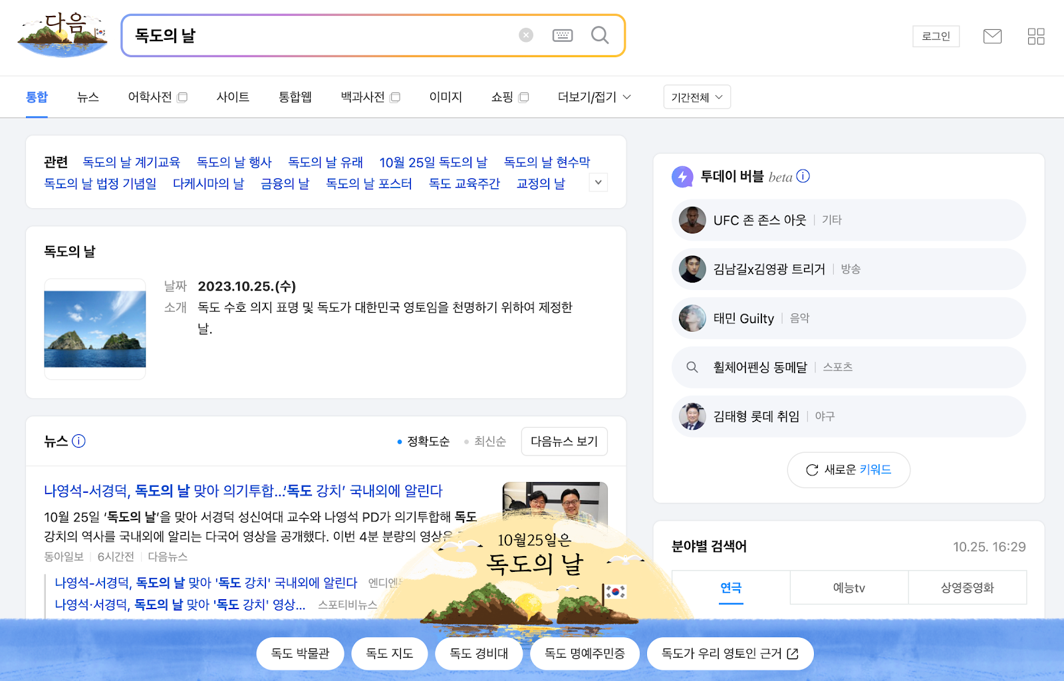
Task: Click related search 독도의 날 법정 기념일
Action: pyautogui.click(x=100, y=184)
